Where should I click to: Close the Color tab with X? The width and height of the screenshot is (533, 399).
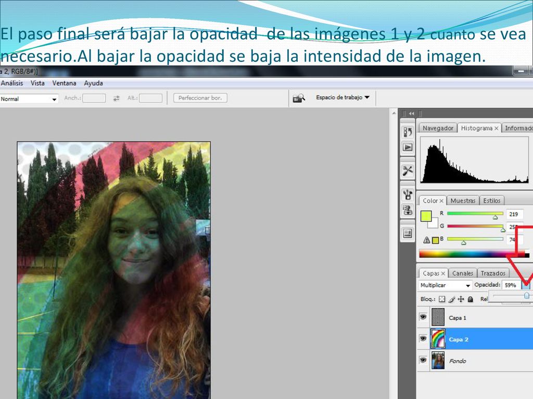click(x=441, y=201)
